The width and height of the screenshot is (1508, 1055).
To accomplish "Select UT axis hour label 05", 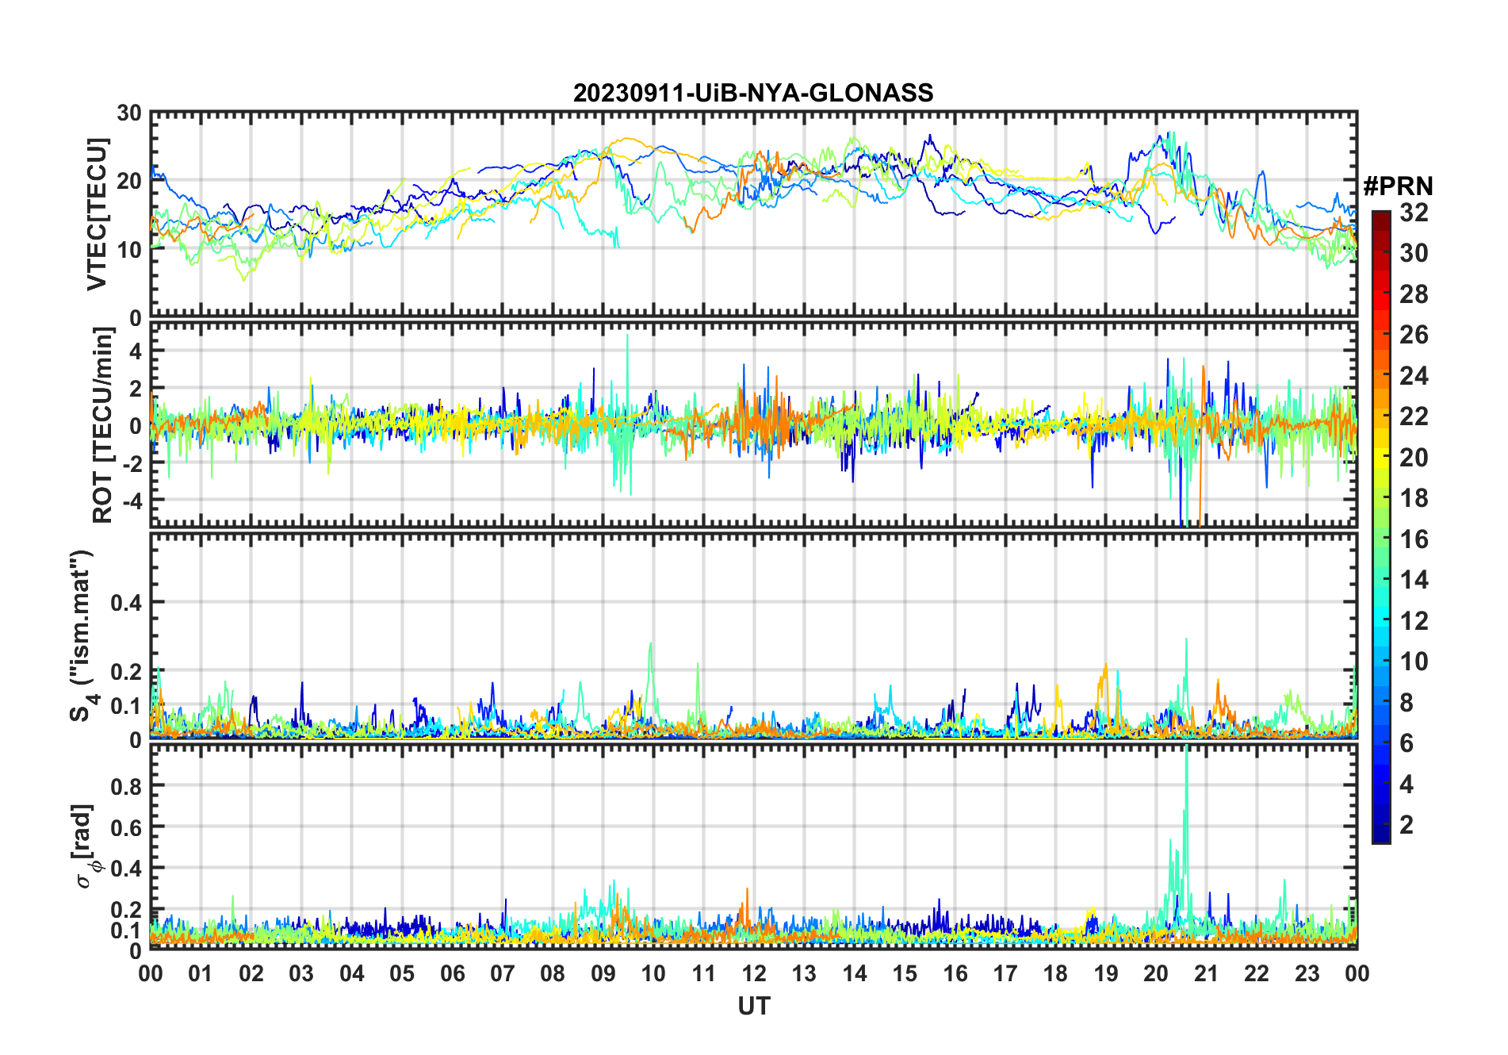I will click(402, 973).
